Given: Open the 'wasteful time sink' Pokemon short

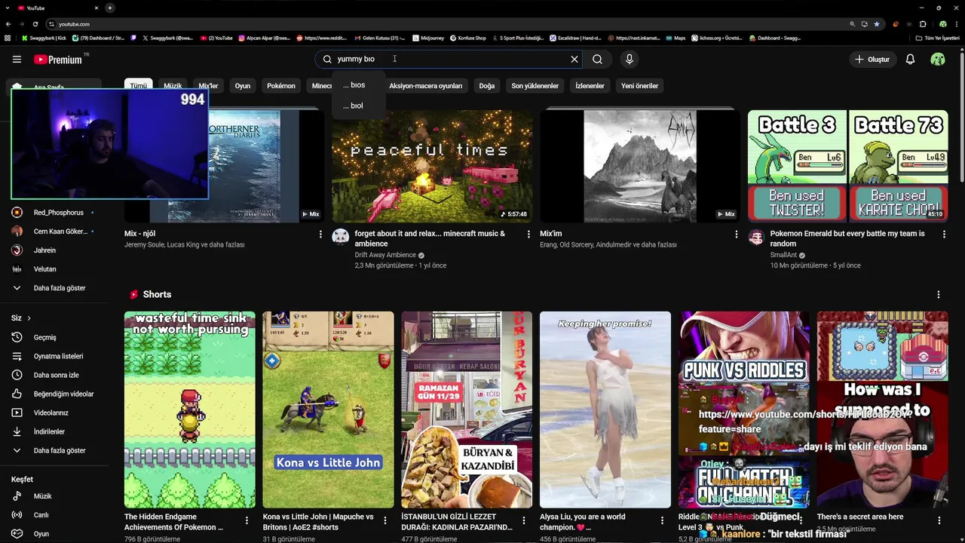Looking at the screenshot, I should pyautogui.click(x=190, y=410).
